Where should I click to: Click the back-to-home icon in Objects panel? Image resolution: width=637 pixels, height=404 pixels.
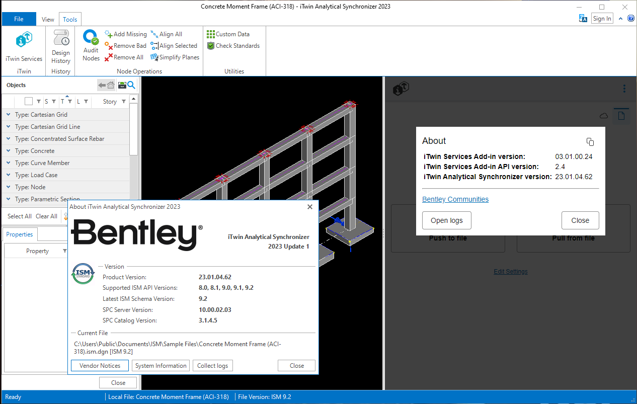point(106,86)
